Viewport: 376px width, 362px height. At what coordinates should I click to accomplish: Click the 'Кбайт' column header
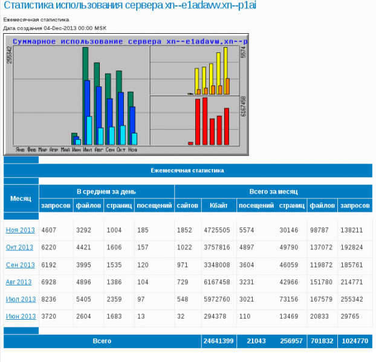click(x=218, y=206)
